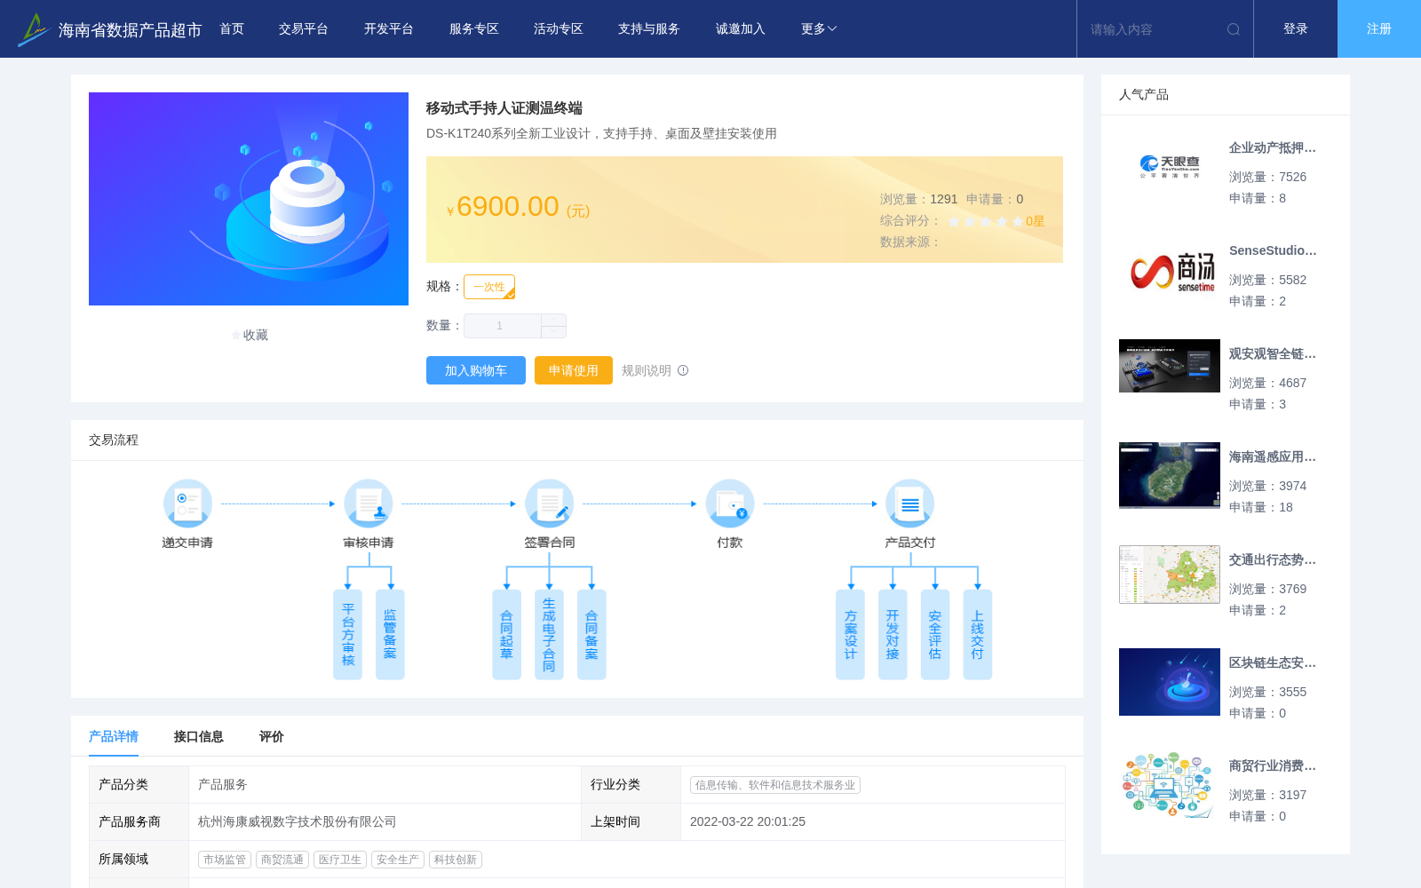Open 诚邀加入 menu item
The height and width of the screenshot is (888, 1421).
point(741,29)
